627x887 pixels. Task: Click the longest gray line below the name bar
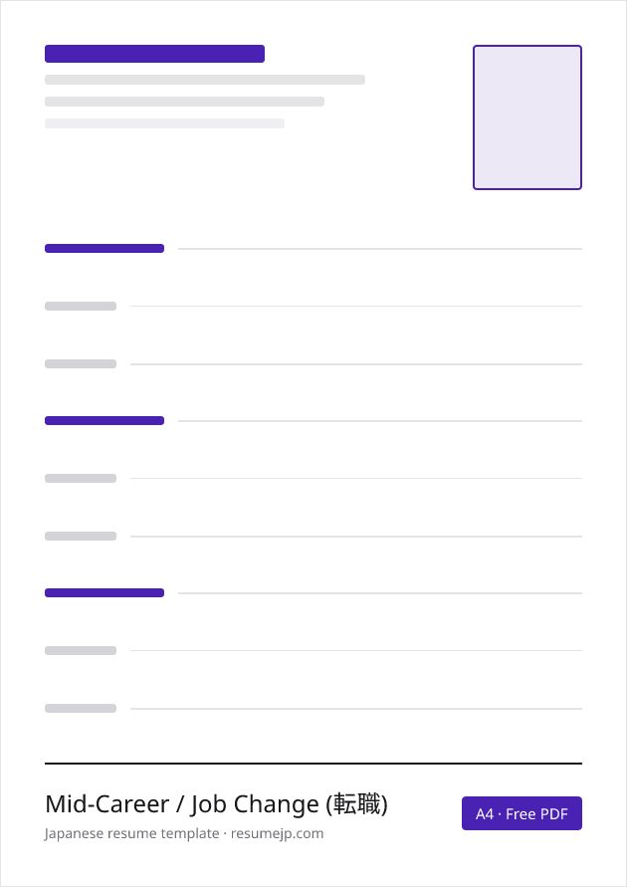(205, 80)
